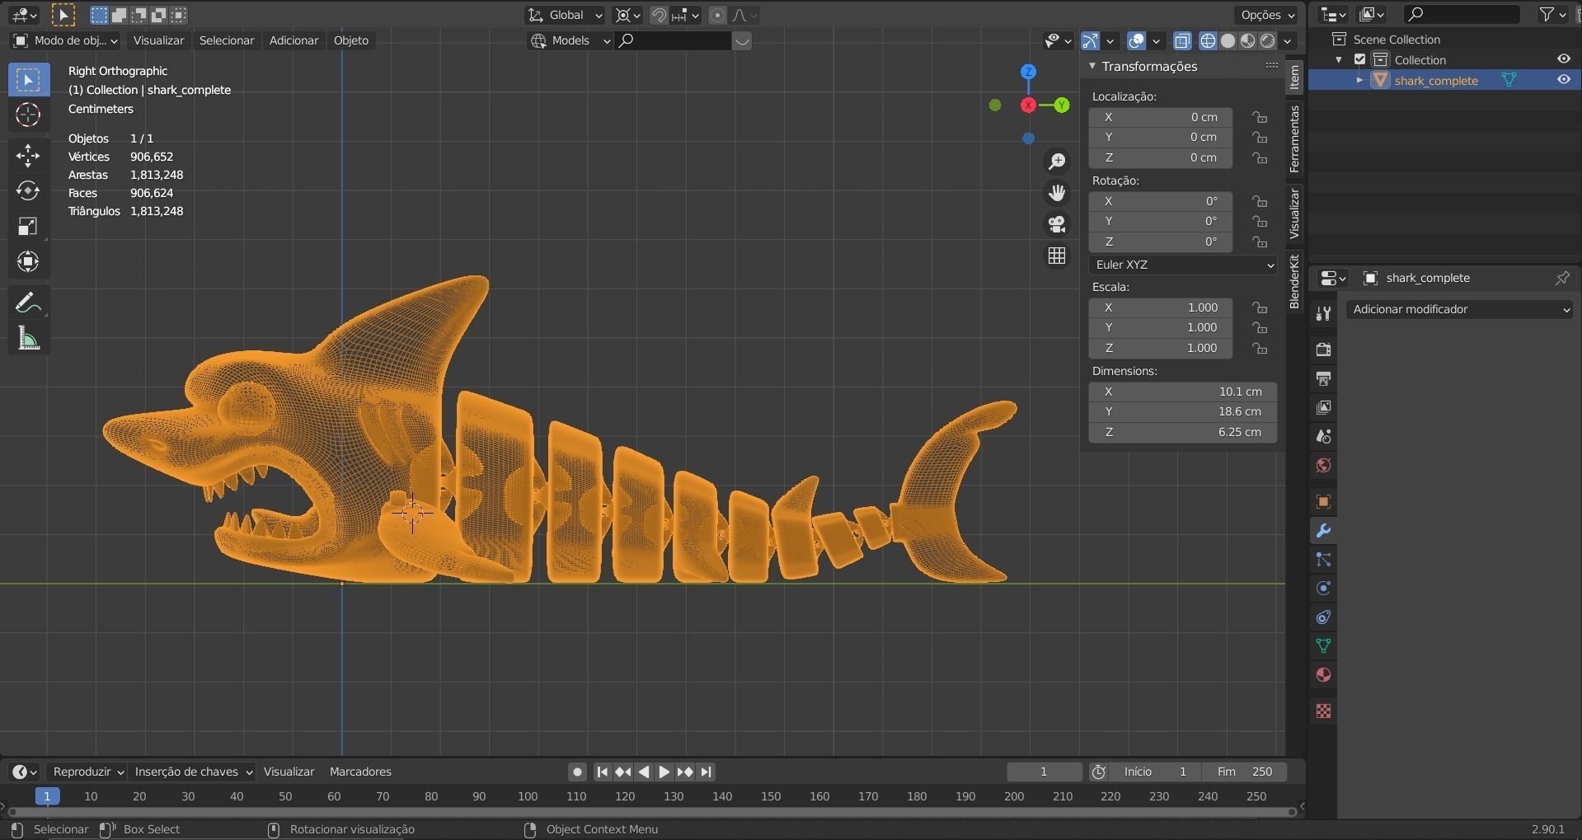Open Object properties tab

pos(1323,501)
